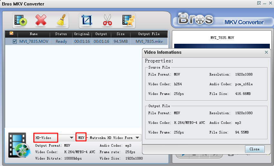
Task: Click the source file size 416.66MB value
Action: pyautogui.click(x=243, y=94)
